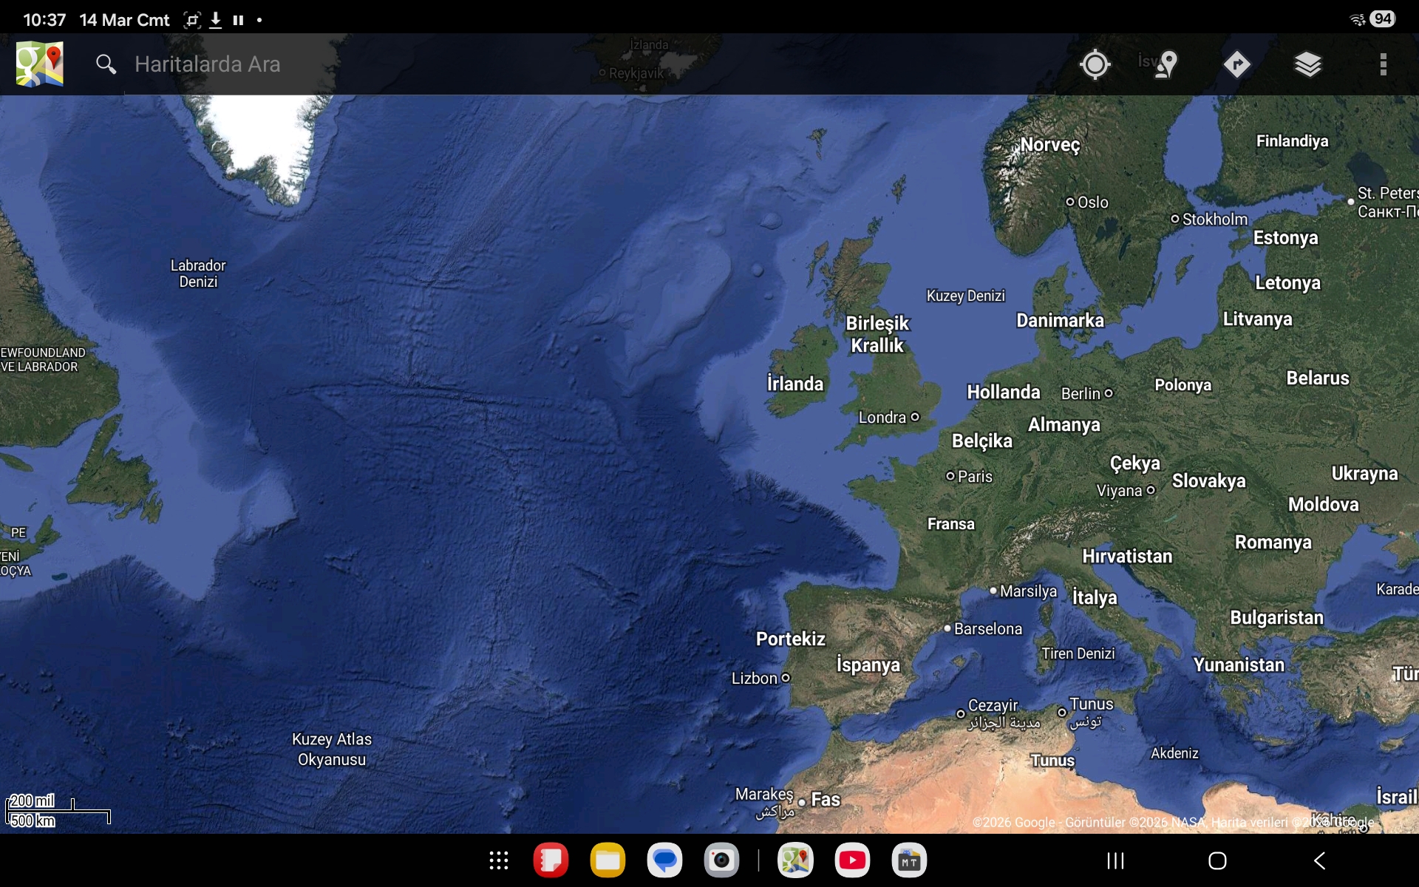
Task: Tap the Almanya country label
Action: 1064,425
